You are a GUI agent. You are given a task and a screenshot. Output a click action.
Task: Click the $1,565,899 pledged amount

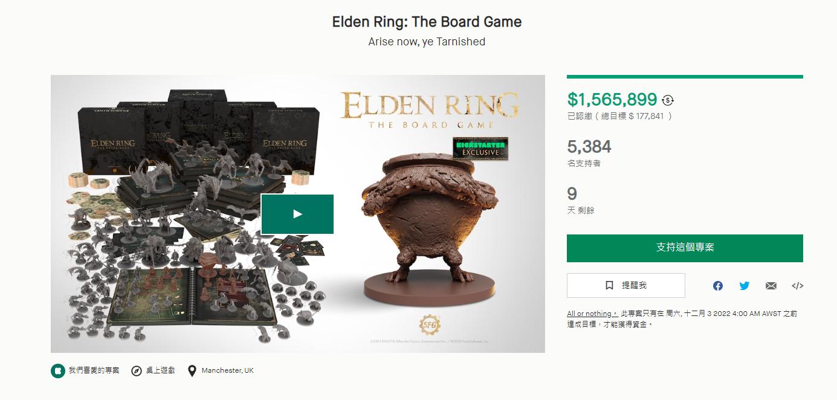[612, 100]
